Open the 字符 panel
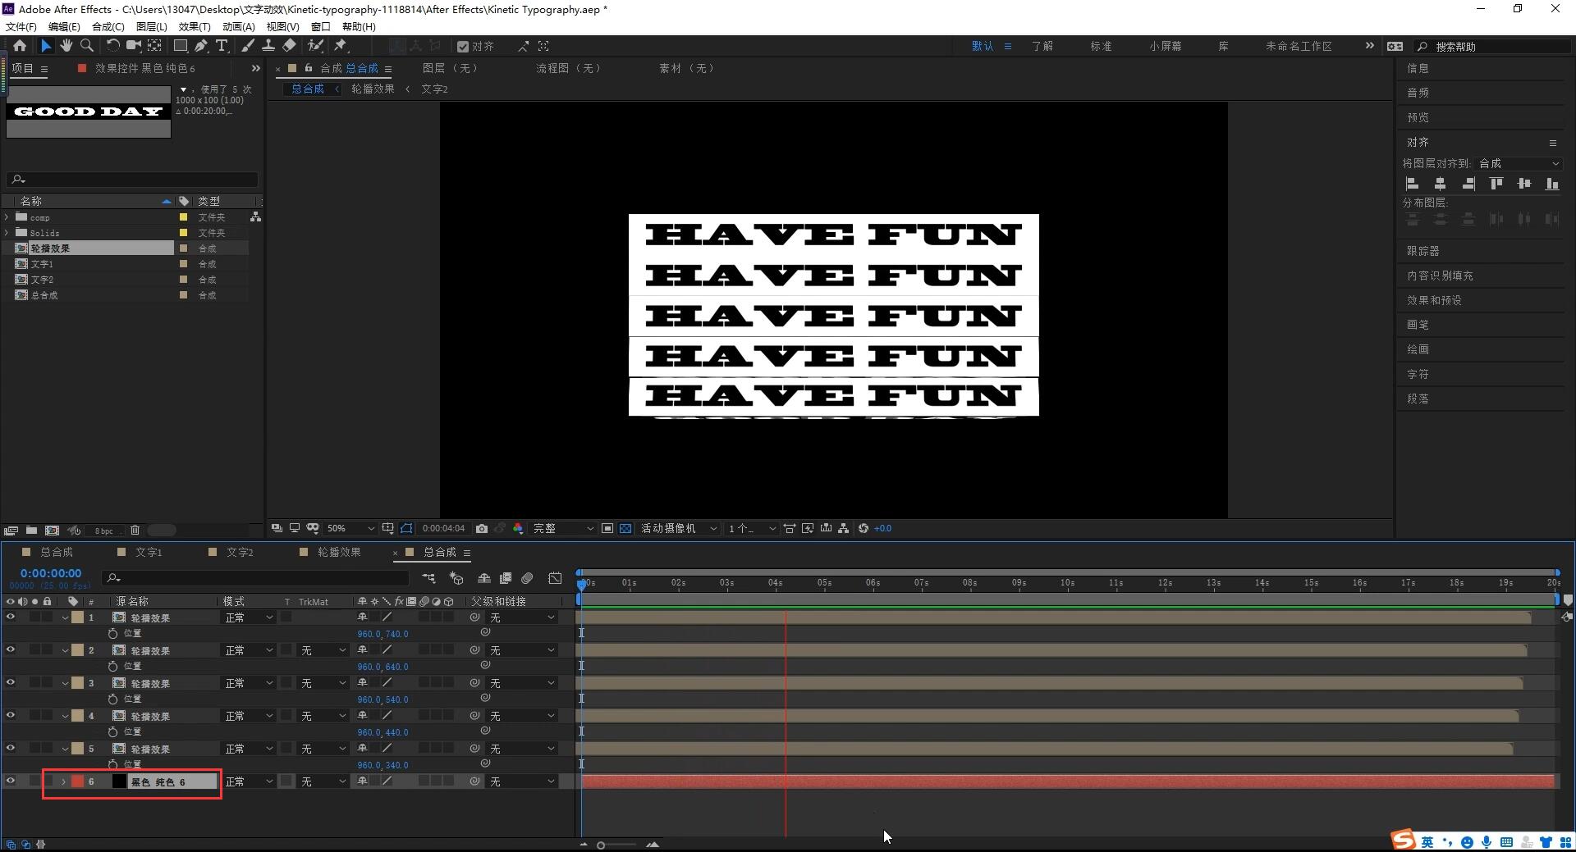1576x852 pixels. point(1418,374)
